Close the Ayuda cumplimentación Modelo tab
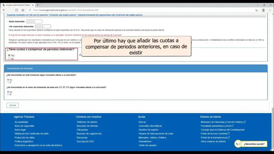 pos(32,5)
